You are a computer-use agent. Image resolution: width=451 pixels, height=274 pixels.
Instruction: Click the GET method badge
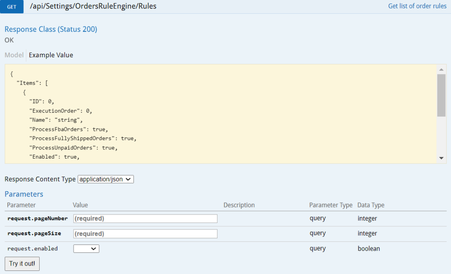tap(11, 7)
